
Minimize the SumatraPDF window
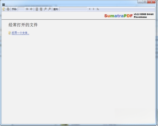[x=140, y=2]
